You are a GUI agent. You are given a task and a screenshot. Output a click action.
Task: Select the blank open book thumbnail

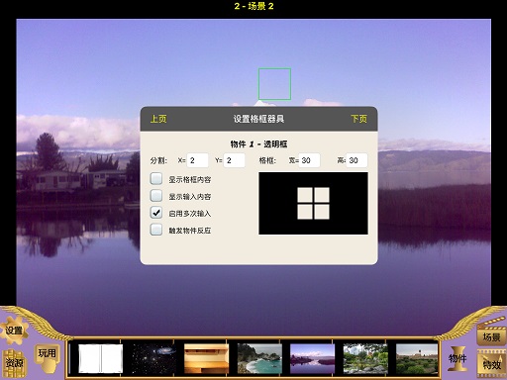100,358
